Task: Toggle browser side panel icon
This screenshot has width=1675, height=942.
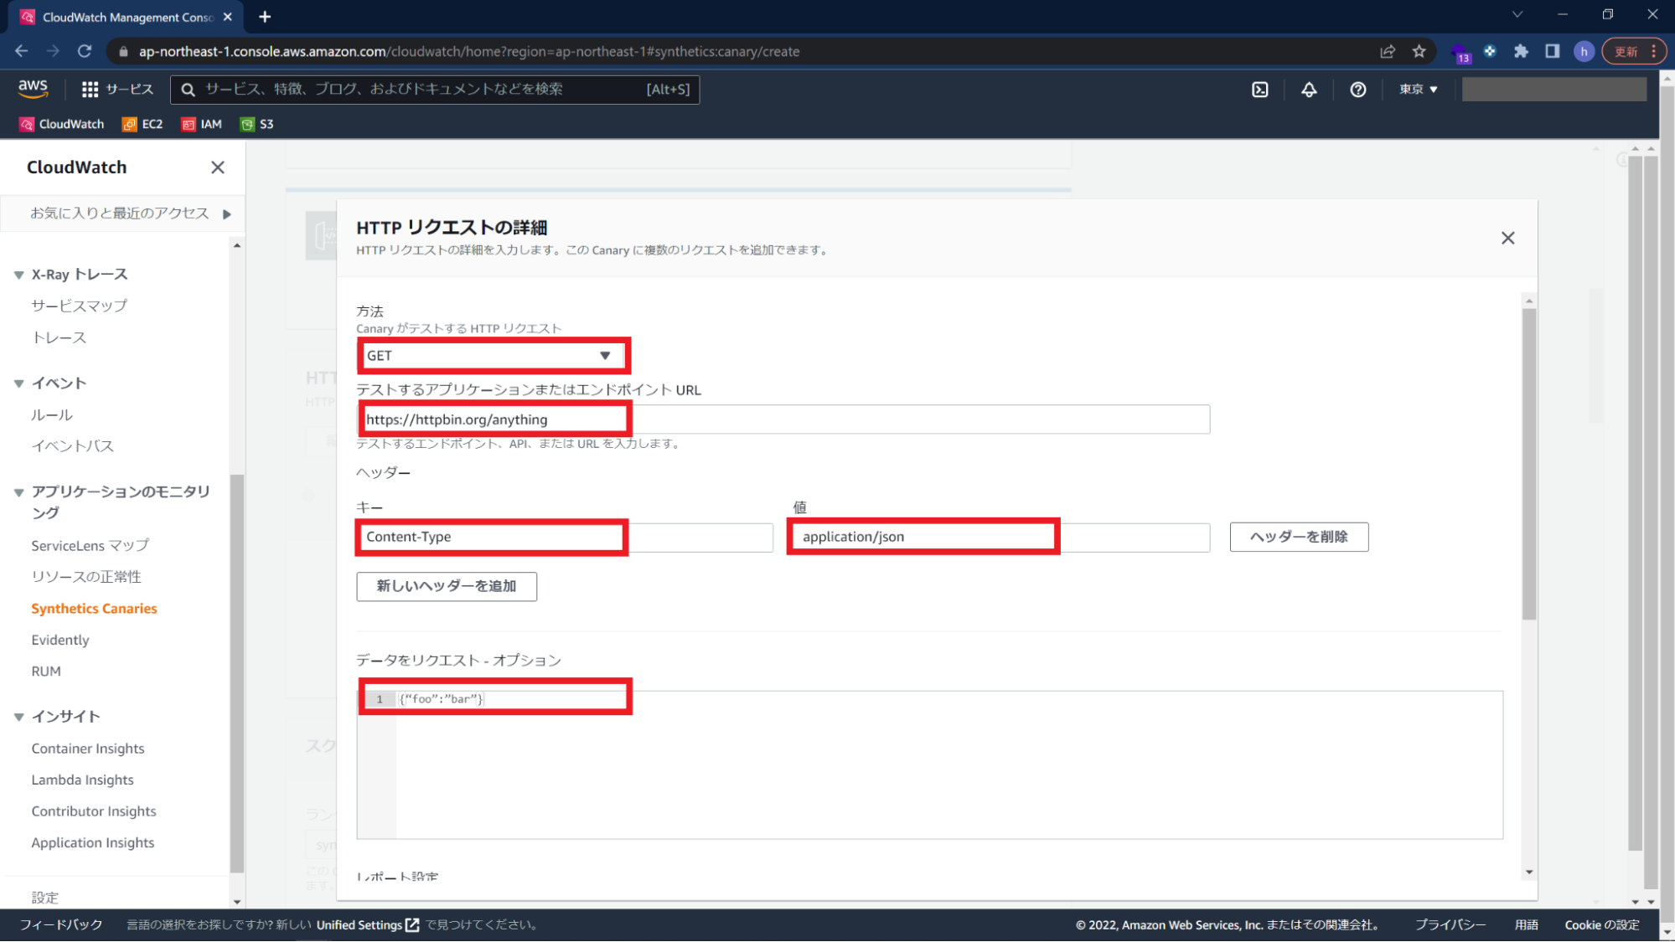Action: tap(1552, 51)
